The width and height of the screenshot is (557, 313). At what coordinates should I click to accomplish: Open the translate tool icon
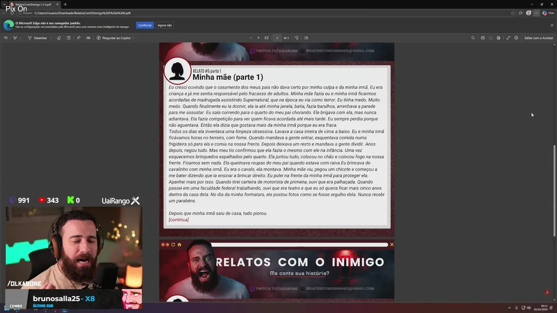(88, 38)
